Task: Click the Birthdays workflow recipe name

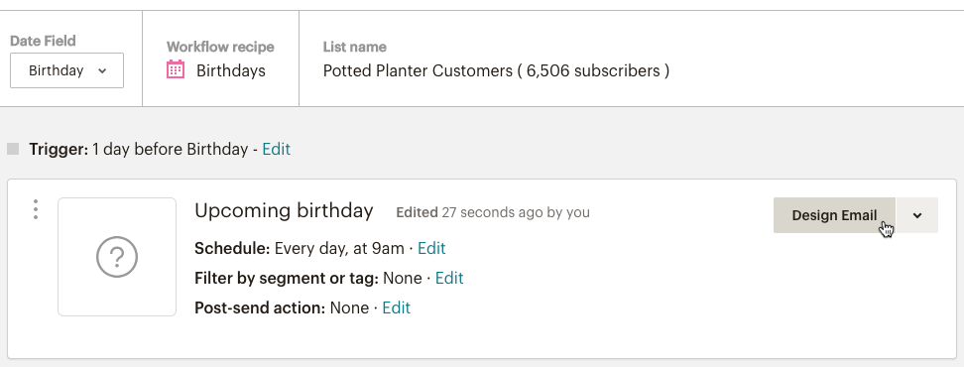Action: click(230, 70)
